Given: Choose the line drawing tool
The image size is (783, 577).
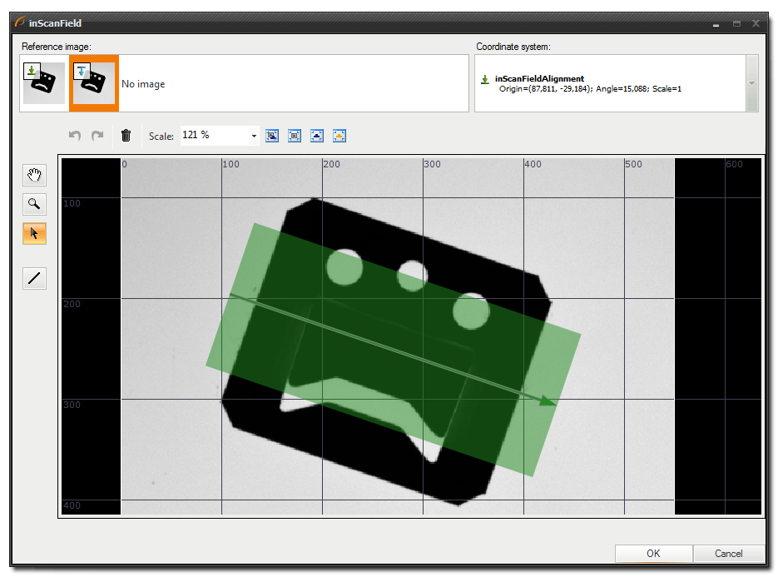Looking at the screenshot, I should [x=34, y=278].
